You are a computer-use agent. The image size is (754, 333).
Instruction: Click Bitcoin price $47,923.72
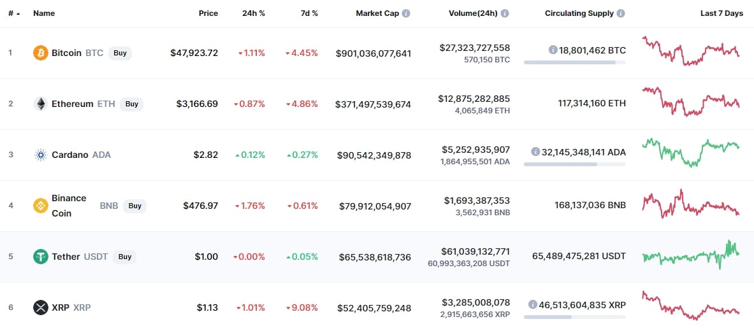tap(194, 53)
